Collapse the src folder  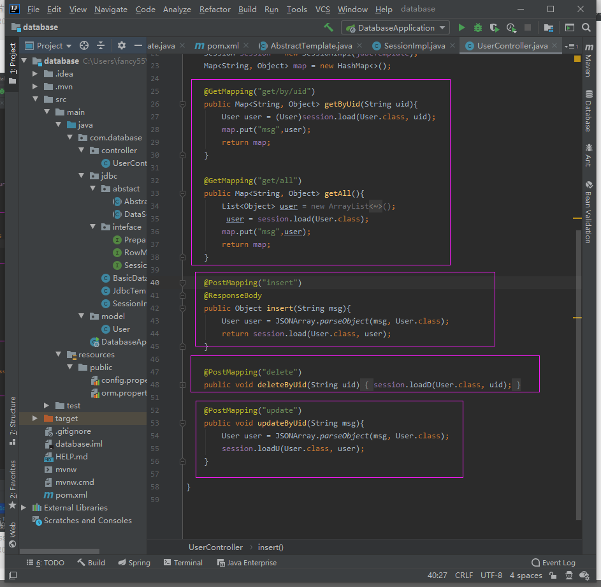[35, 99]
